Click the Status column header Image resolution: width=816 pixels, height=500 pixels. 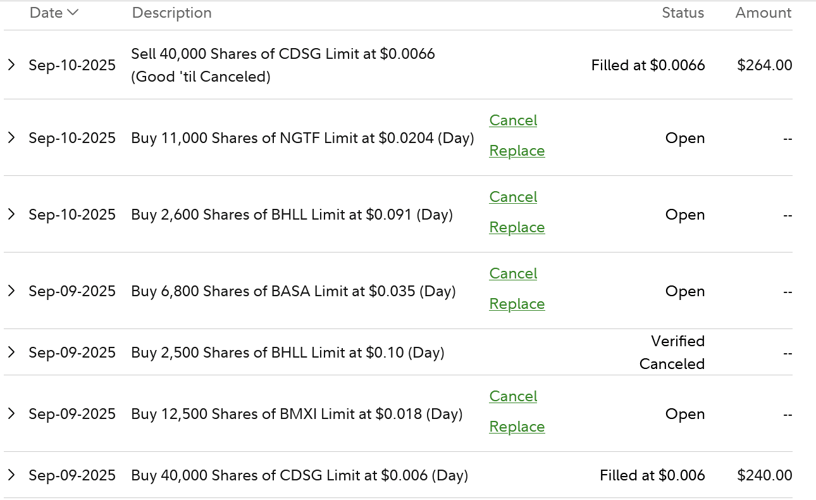(x=683, y=13)
